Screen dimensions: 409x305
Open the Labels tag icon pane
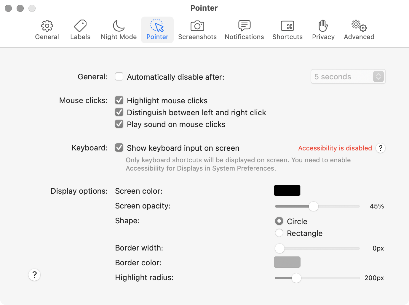point(80,30)
